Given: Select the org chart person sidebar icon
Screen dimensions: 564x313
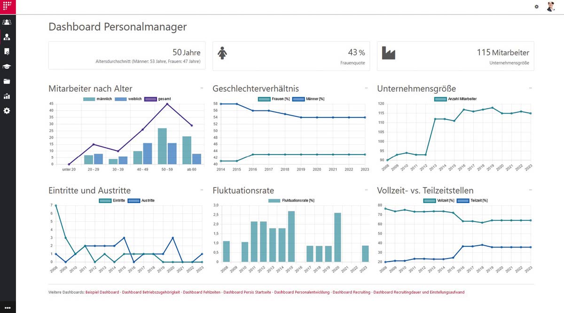Looking at the screenshot, I should coord(7,37).
